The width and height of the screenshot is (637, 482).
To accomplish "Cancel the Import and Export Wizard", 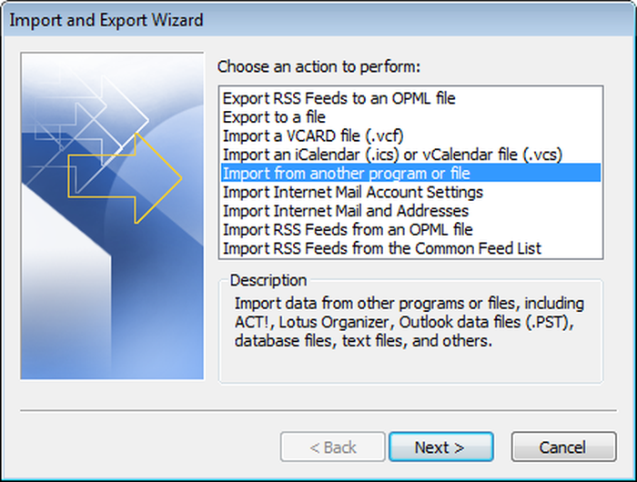I will pos(564,447).
